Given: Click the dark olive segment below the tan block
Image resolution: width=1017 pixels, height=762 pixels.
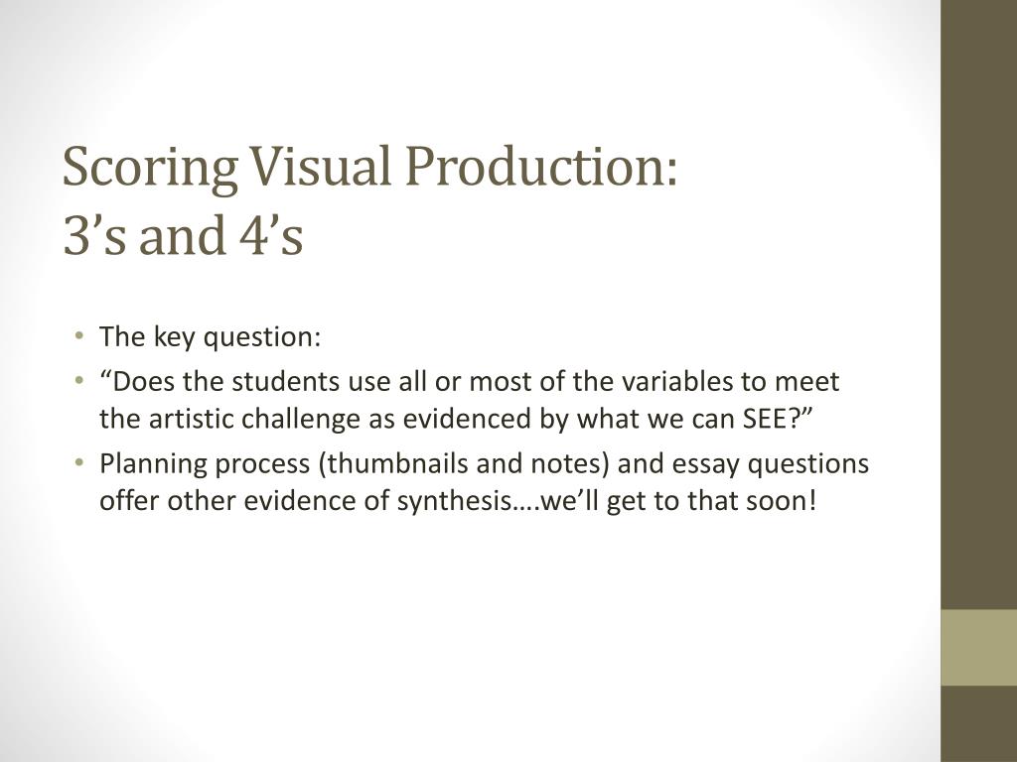Looking at the screenshot, I should (x=978, y=723).
